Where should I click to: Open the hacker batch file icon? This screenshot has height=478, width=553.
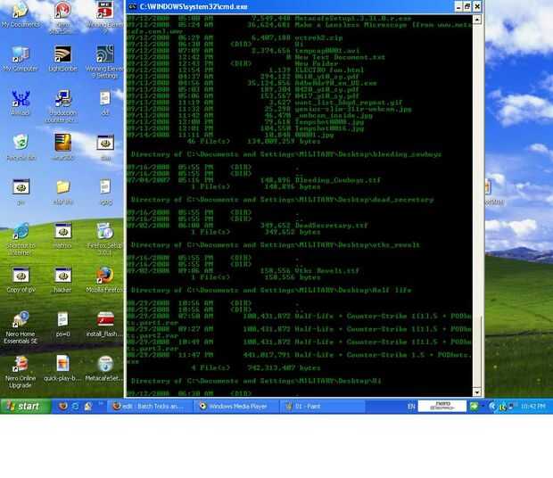pos(62,280)
